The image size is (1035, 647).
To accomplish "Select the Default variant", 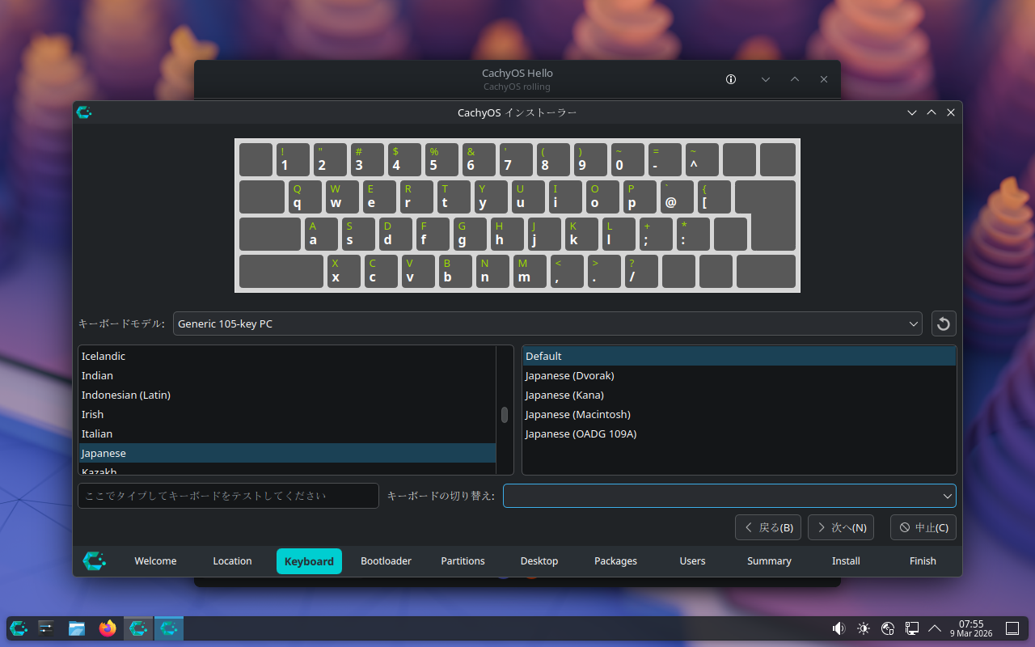I will (x=739, y=356).
